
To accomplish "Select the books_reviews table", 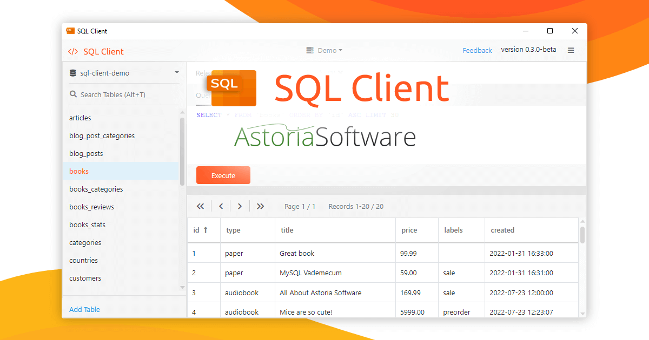I will point(91,207).
